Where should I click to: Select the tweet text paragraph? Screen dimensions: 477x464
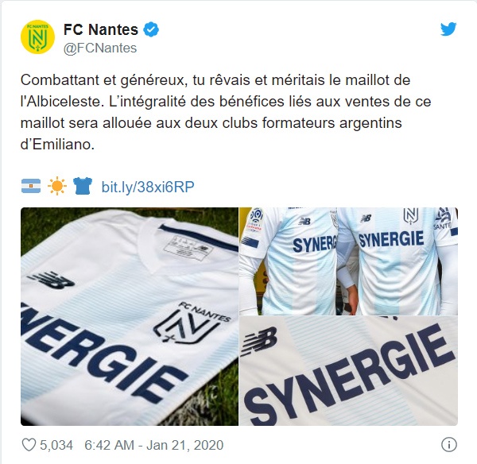[226, 112]
